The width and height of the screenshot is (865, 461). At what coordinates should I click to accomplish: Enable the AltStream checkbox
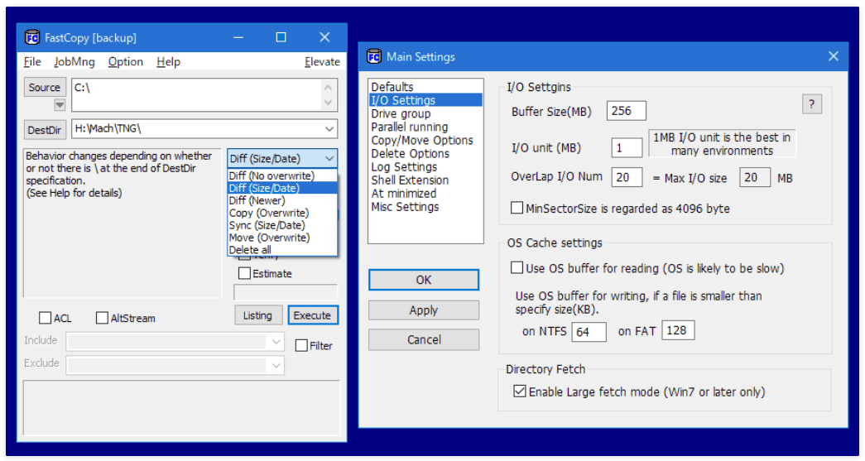(102, 318)
